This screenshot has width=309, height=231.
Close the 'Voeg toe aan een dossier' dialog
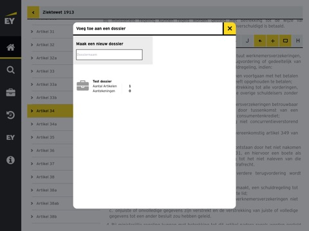click(230, 28)
